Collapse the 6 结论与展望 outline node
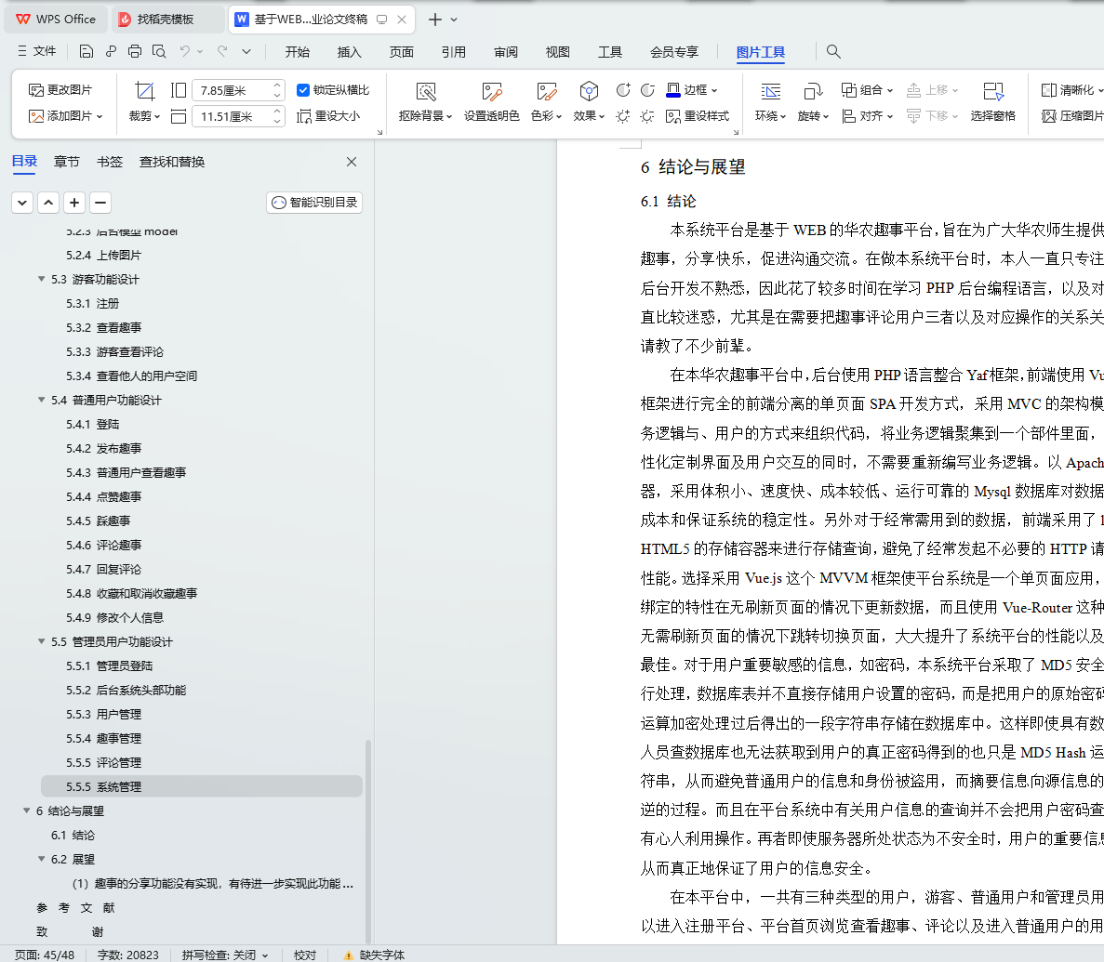 pos(27,810)
